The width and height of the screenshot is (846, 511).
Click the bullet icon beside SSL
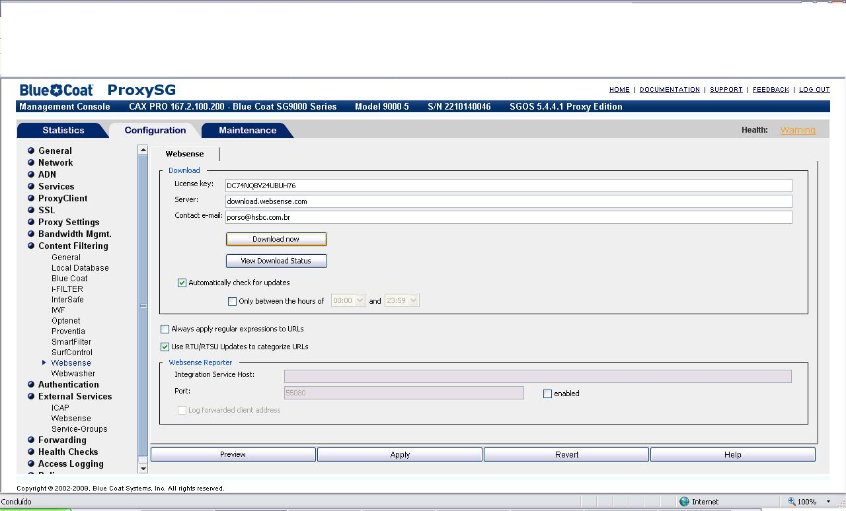coord(31,210)
